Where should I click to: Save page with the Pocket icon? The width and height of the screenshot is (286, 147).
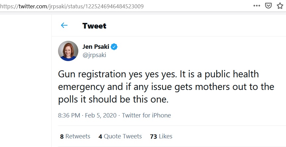coord(268,6)
